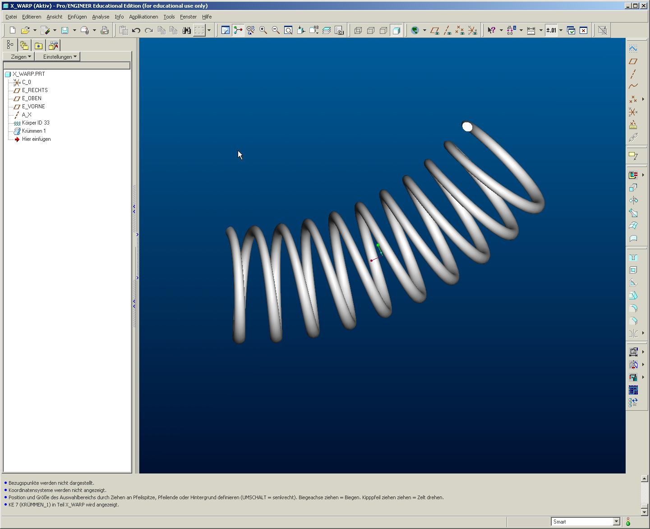The height and width of the screenshot is (529, 650).
Task: Open the Applikationen menu
Action: [x=143, y=17]
